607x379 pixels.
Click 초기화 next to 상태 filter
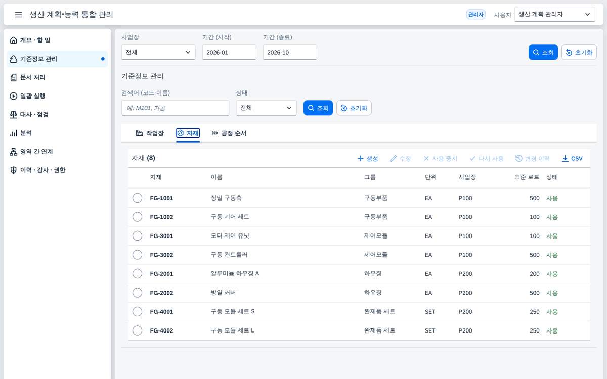tap(354, 108)
